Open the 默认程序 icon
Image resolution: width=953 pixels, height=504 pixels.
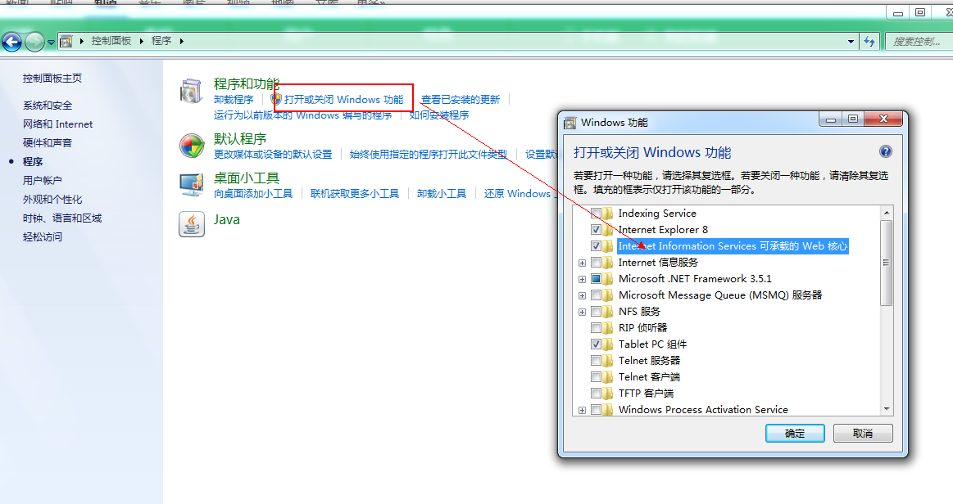[192, 146]
